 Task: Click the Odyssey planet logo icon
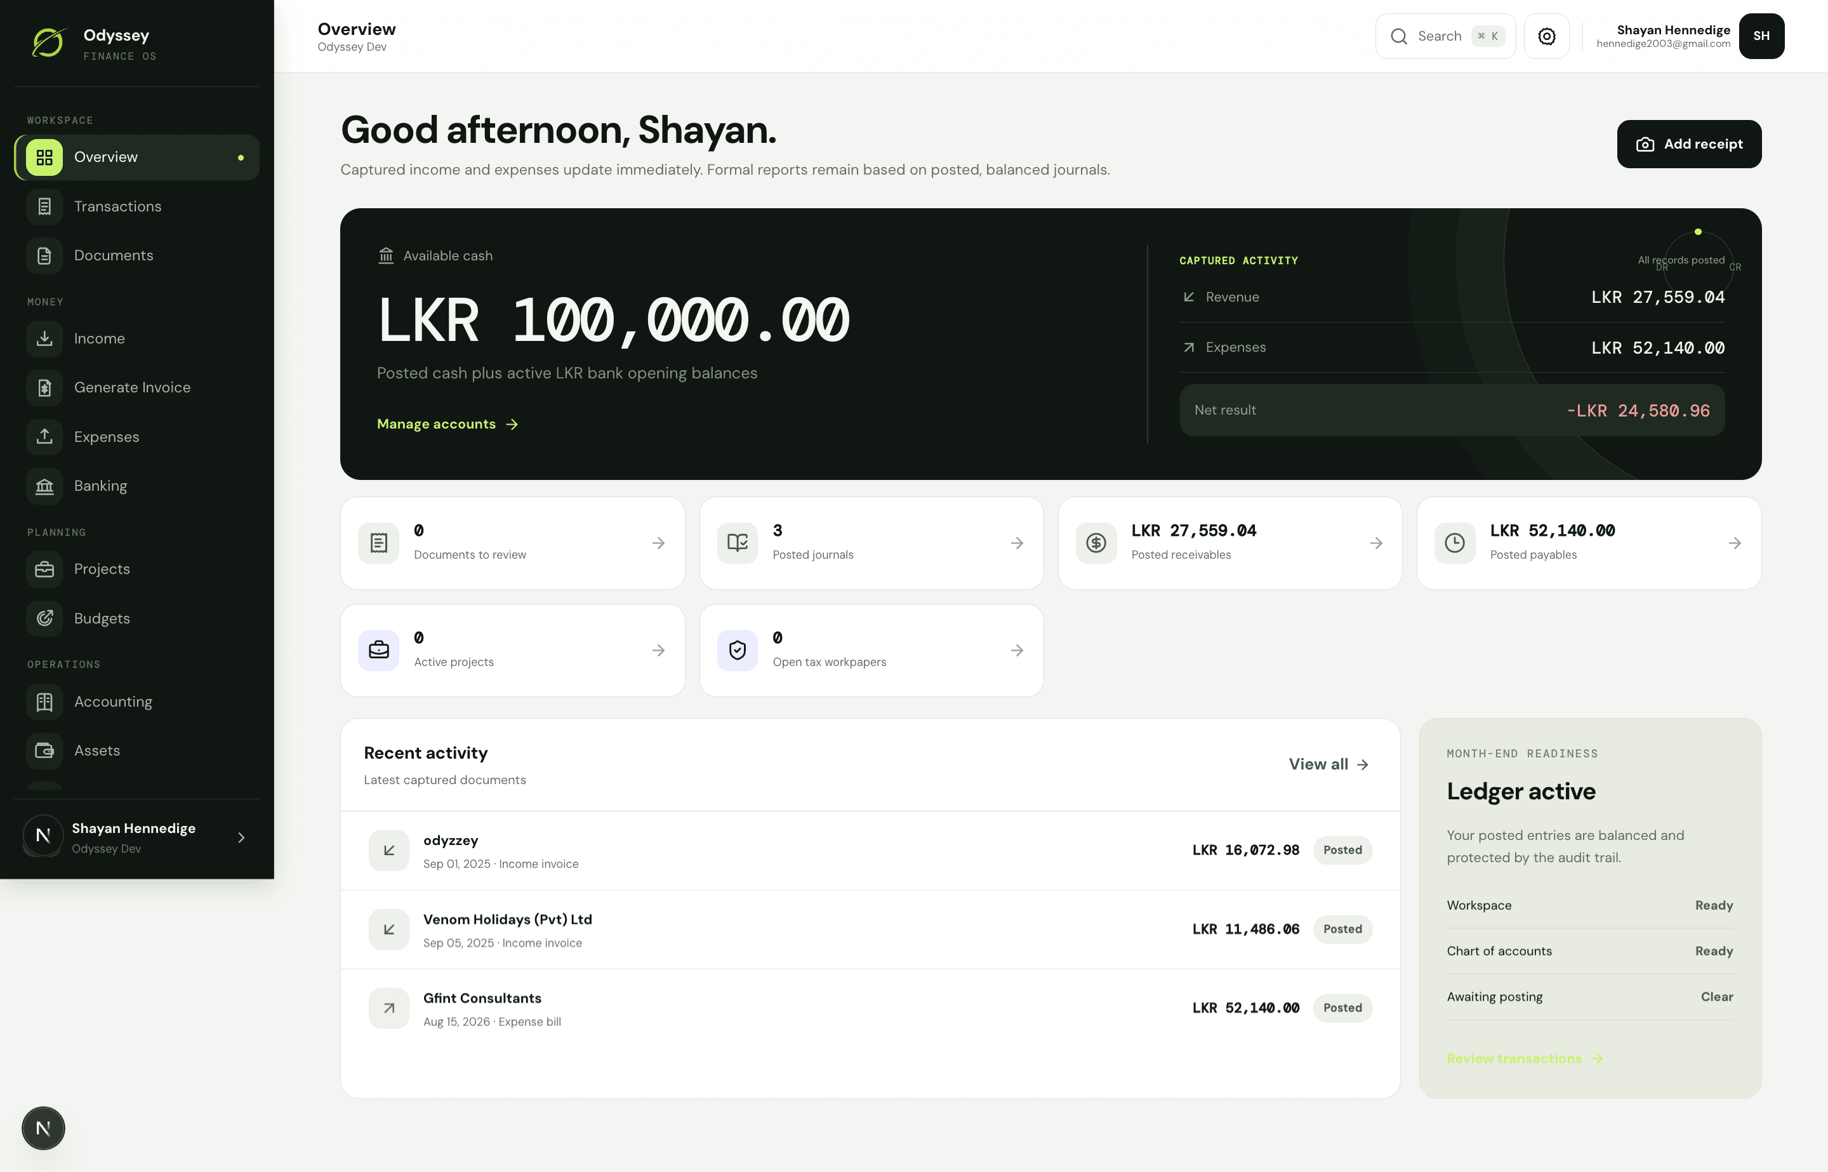49,43
